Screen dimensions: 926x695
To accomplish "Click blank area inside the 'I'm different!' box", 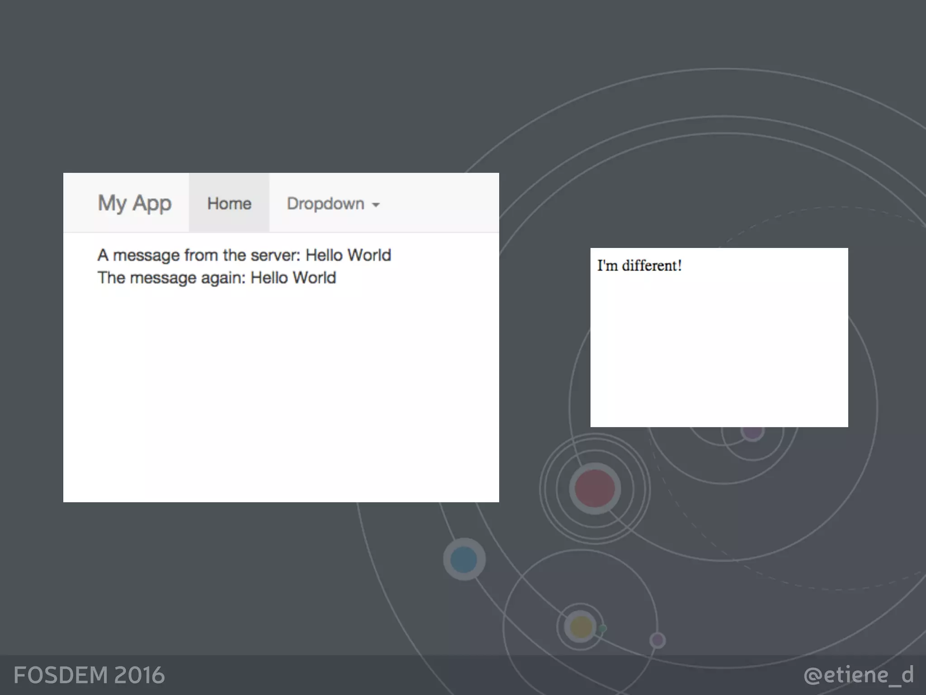I will [x=719, y=353].
